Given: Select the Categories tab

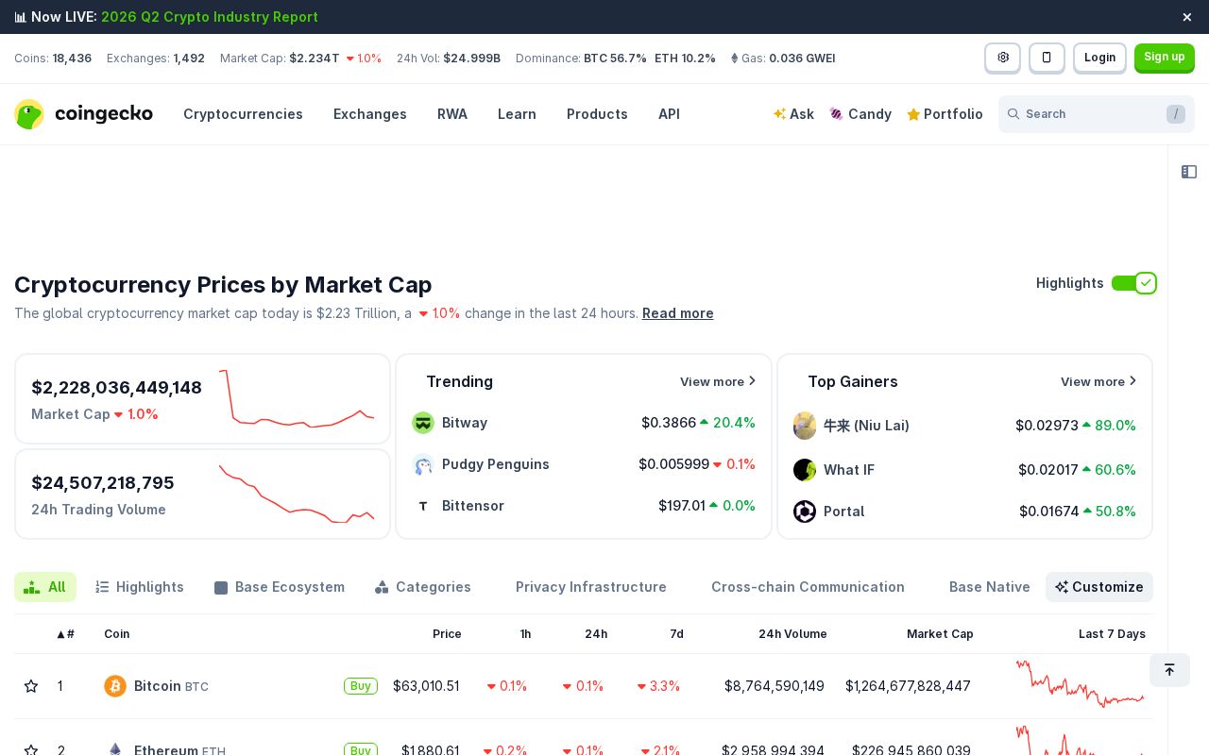Looking at the screenshot, I should coord(423,587).
